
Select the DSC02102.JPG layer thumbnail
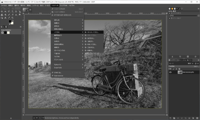point(180,72)
